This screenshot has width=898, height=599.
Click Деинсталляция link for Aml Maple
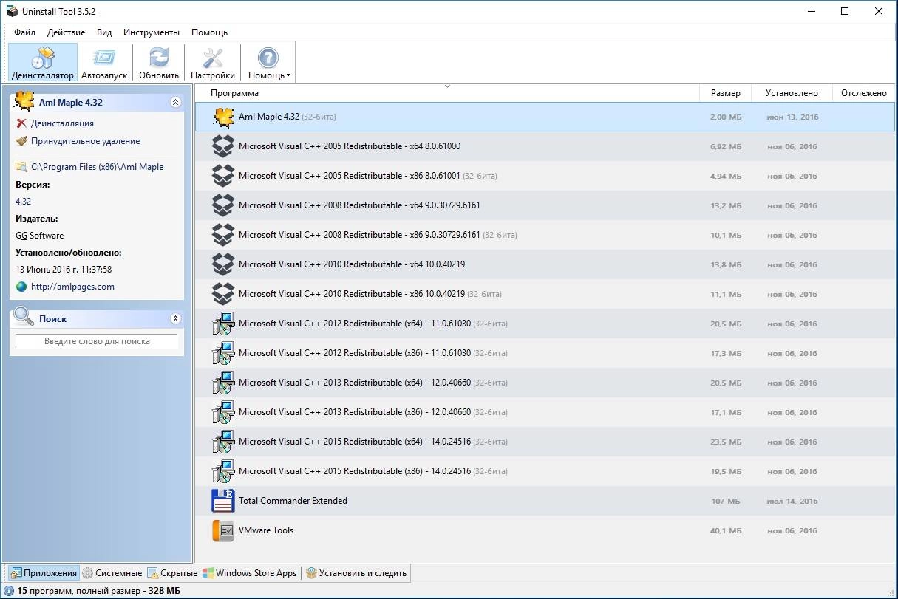[62, 123]
